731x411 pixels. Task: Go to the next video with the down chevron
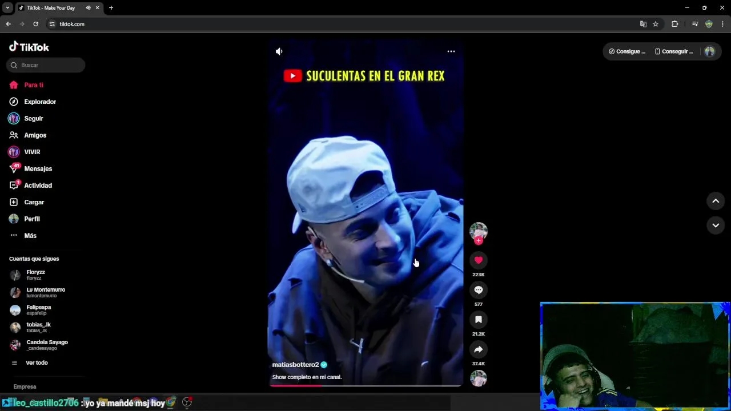pos(716,225)
